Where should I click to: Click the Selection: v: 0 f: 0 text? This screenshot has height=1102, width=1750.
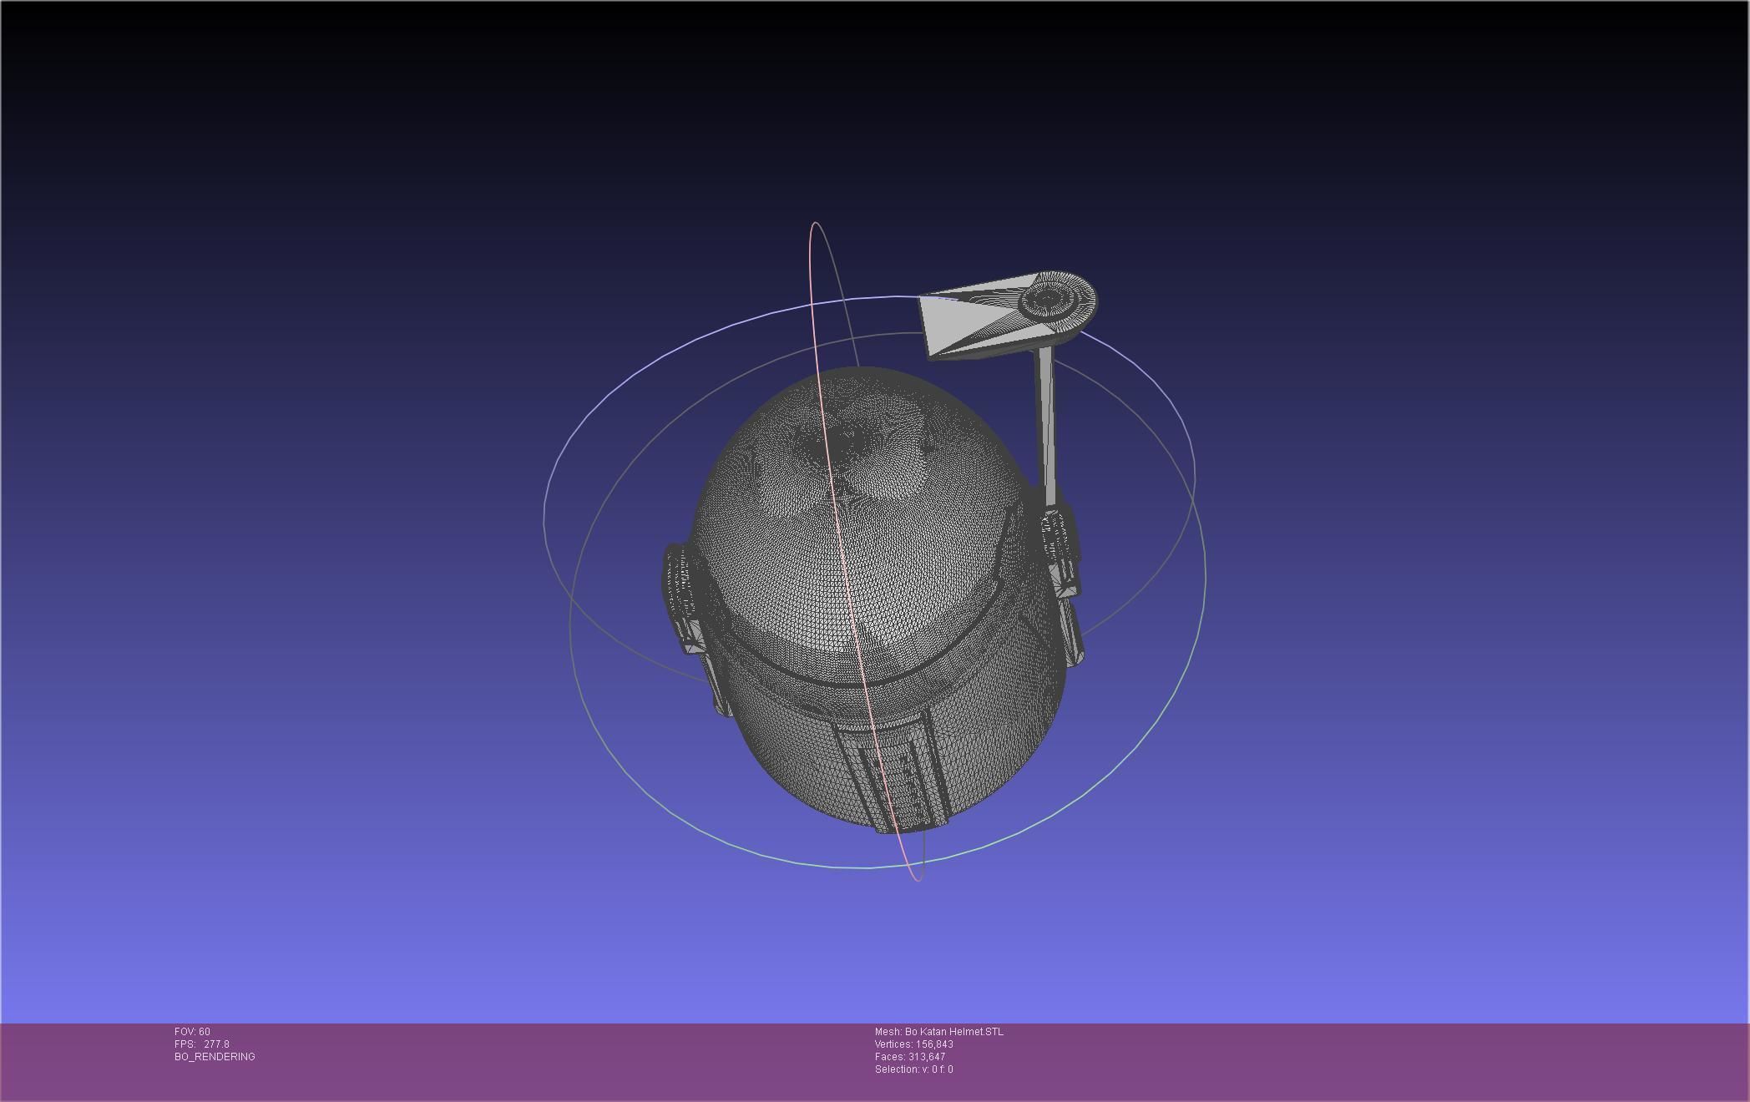pyautogui.click(x=913, y=1069)
